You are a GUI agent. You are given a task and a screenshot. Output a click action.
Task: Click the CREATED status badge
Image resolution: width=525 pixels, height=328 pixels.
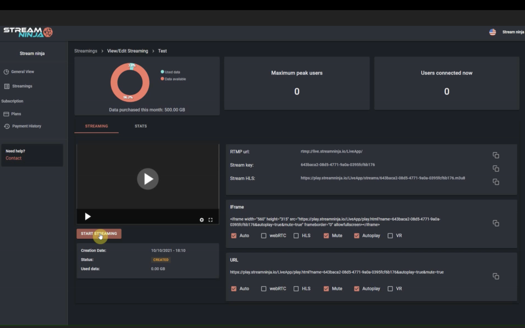point(161,260)
